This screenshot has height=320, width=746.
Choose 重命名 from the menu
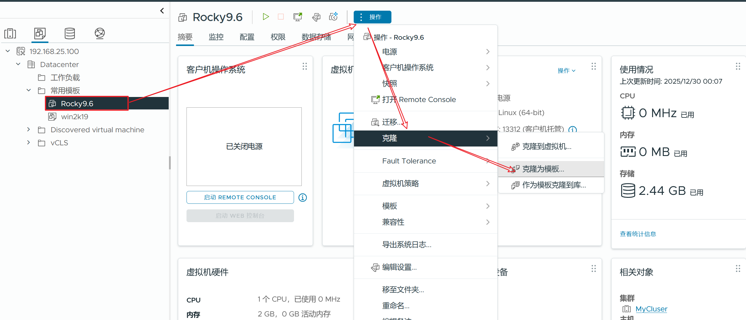coord(426,306)
